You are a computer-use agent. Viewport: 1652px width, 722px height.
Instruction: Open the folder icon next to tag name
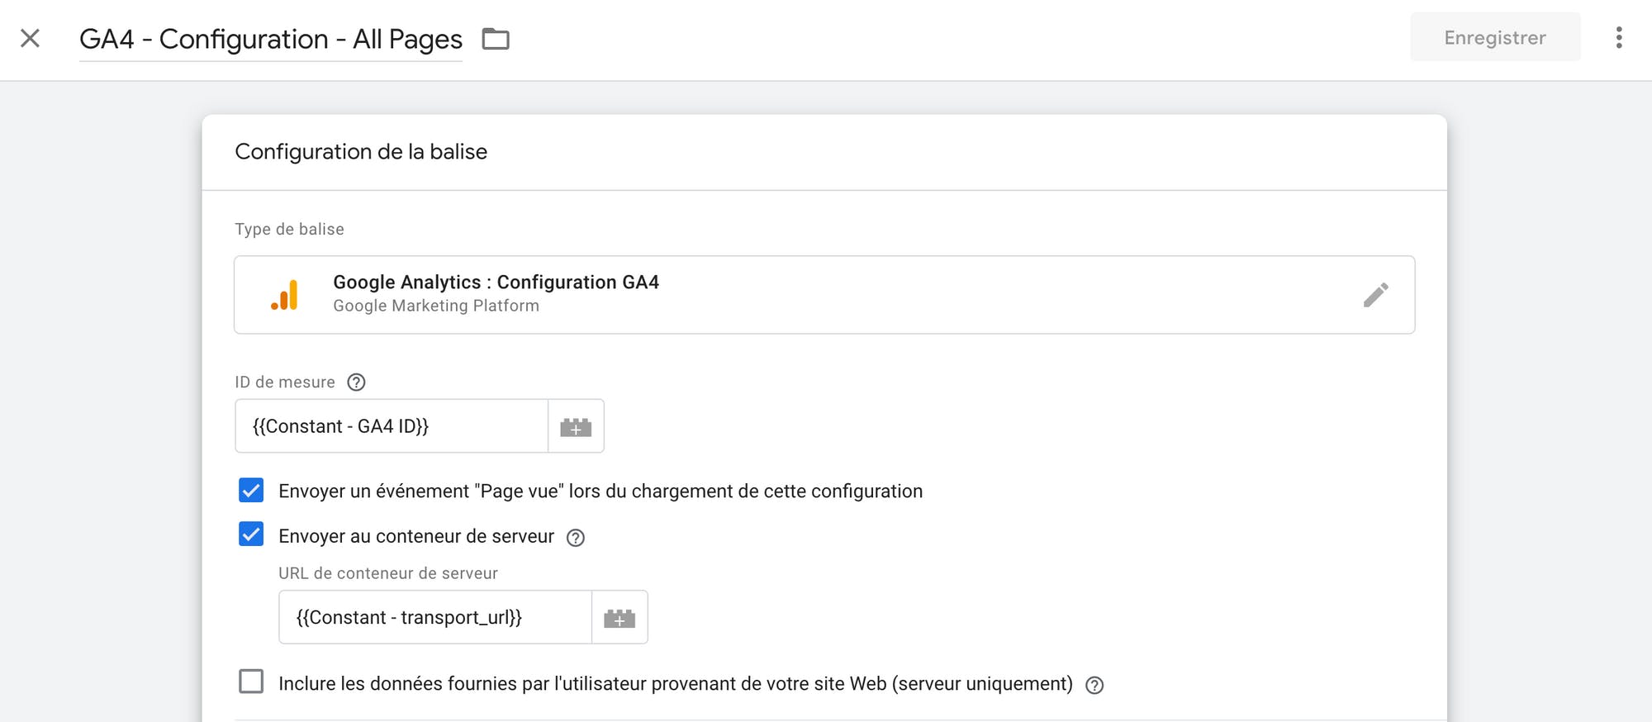[496, 39]
